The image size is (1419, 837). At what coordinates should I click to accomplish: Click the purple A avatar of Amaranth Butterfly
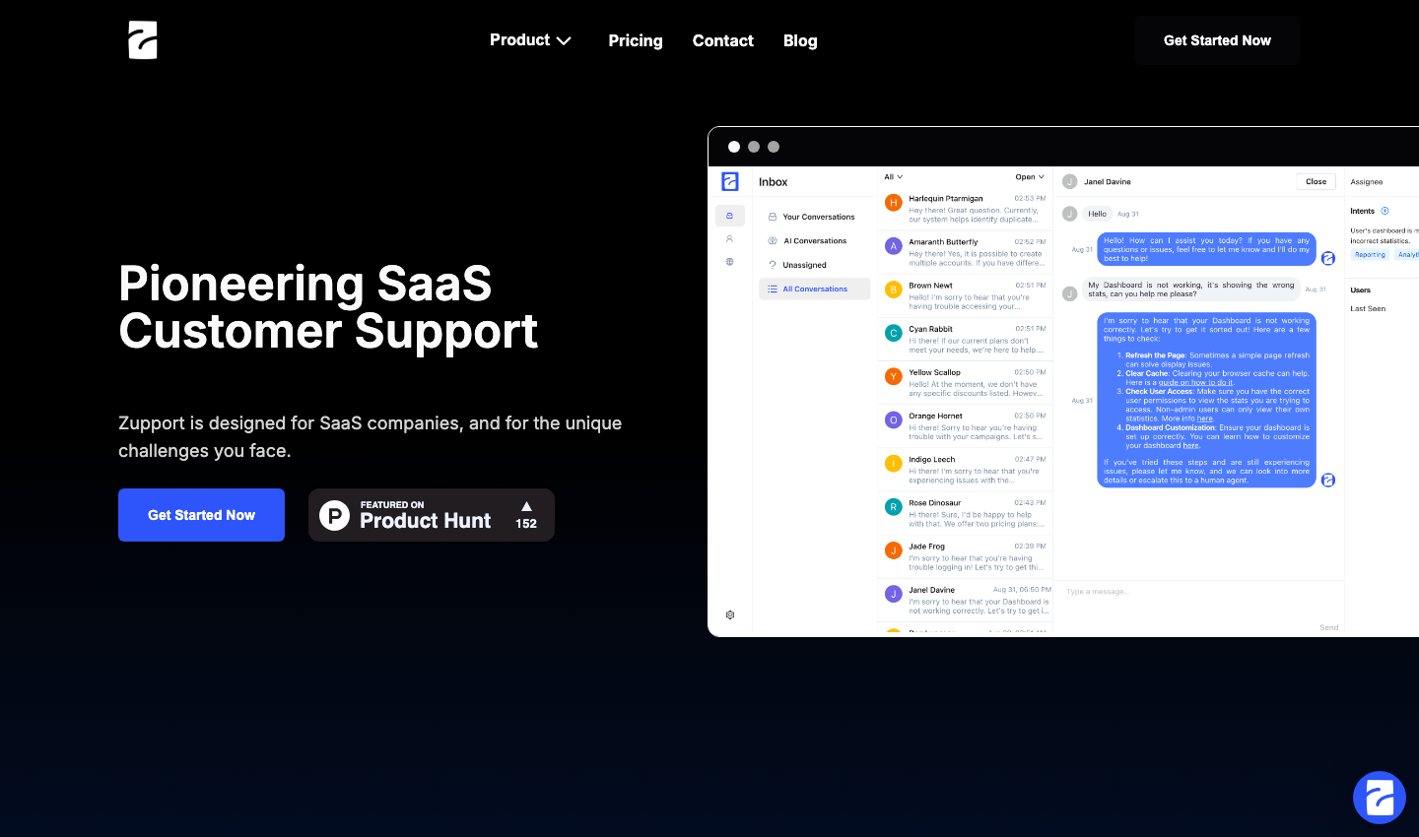894,246
